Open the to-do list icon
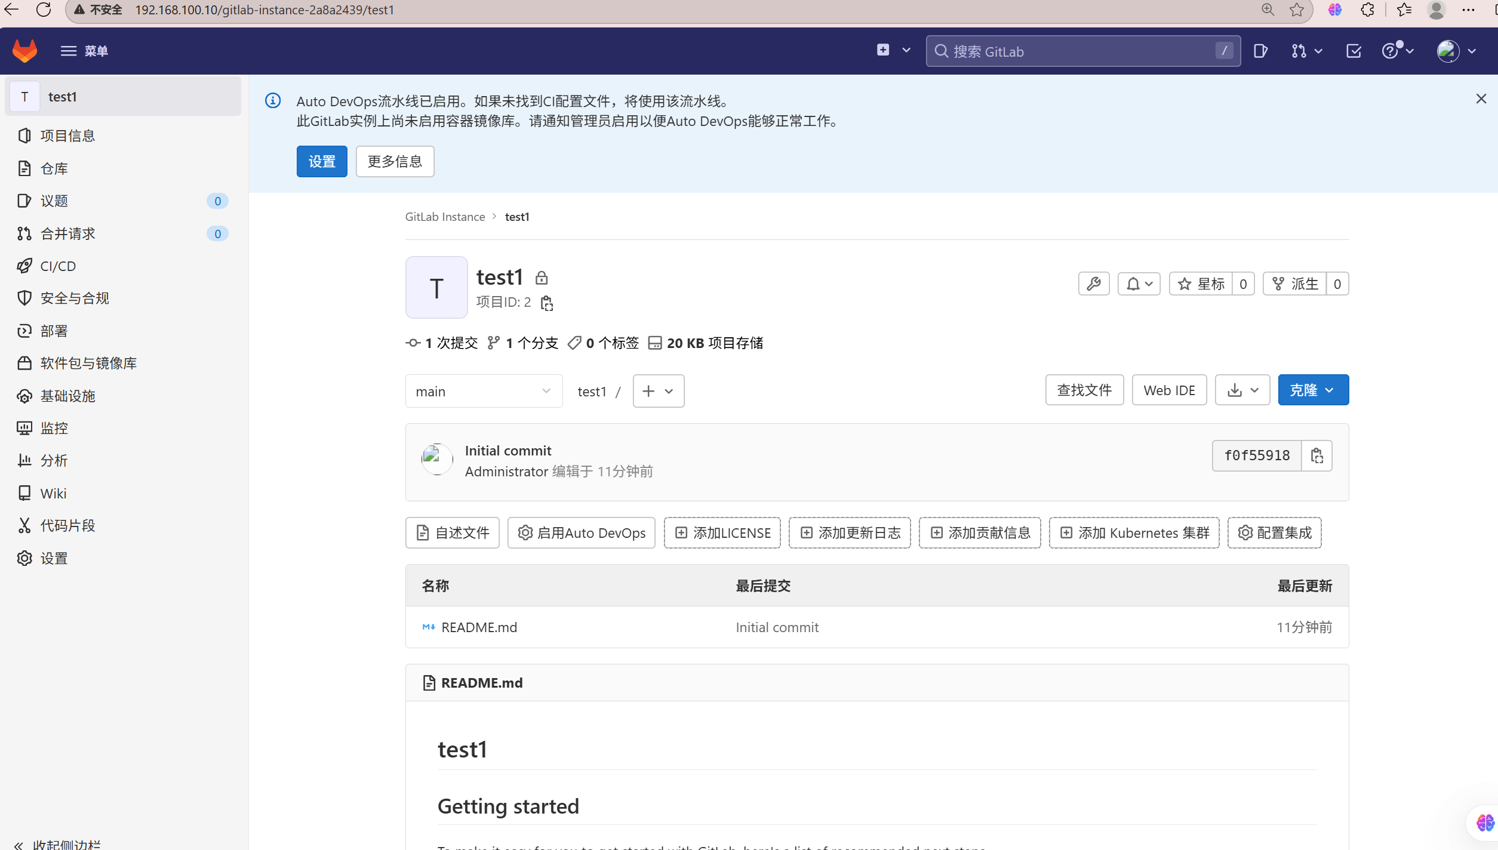The image size is (1498, 850). click(x=1354, y=51)
